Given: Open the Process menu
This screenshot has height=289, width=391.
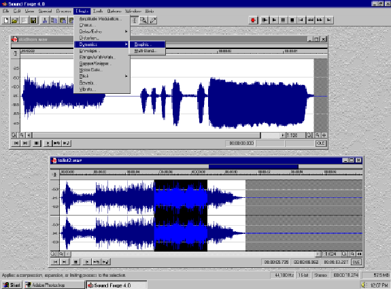Looking at the screenshot, I should (64, 12).
